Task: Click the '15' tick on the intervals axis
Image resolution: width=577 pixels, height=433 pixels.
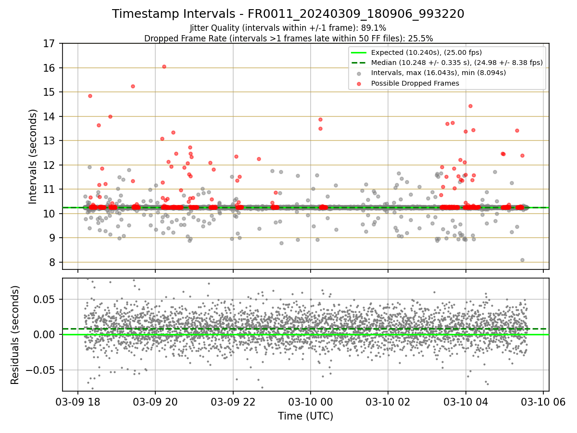Action: [50, 92]
